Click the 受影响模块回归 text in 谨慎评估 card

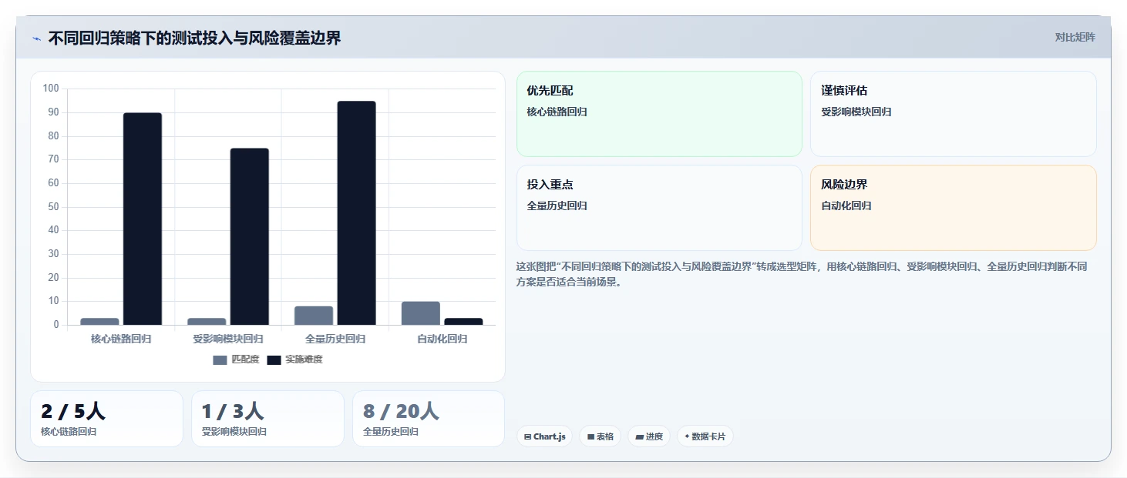(856, 112)
